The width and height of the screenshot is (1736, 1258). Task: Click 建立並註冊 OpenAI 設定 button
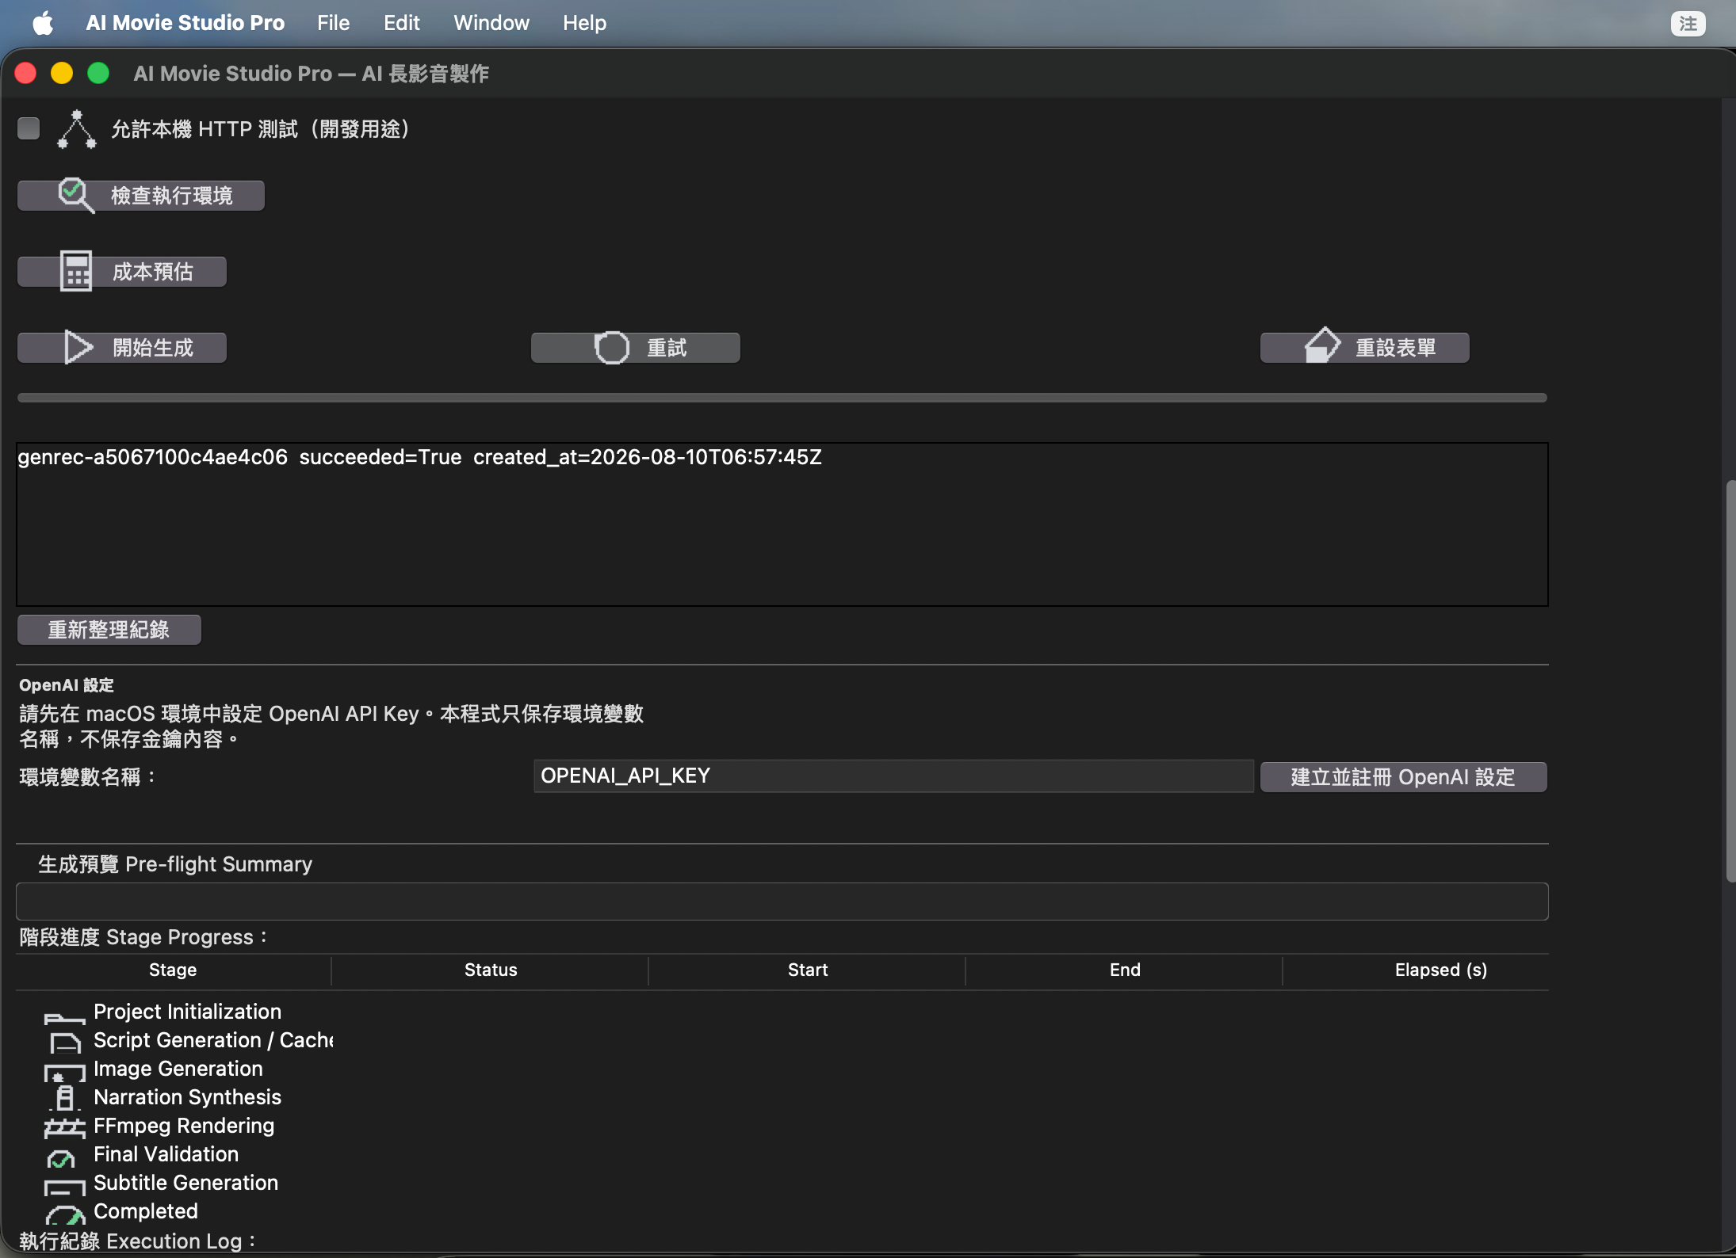(x=1403, y=777)
